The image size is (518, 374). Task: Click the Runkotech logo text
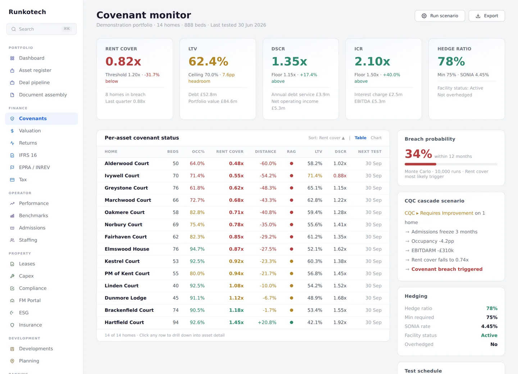pos(27,12)
